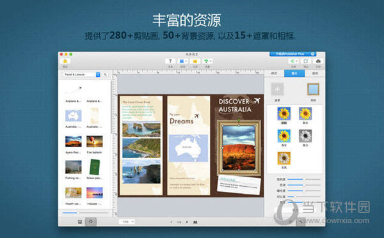Screen dimensions: 384x238
Task: Click the yellow image insert toolbar icon
Action: (195, 61)
